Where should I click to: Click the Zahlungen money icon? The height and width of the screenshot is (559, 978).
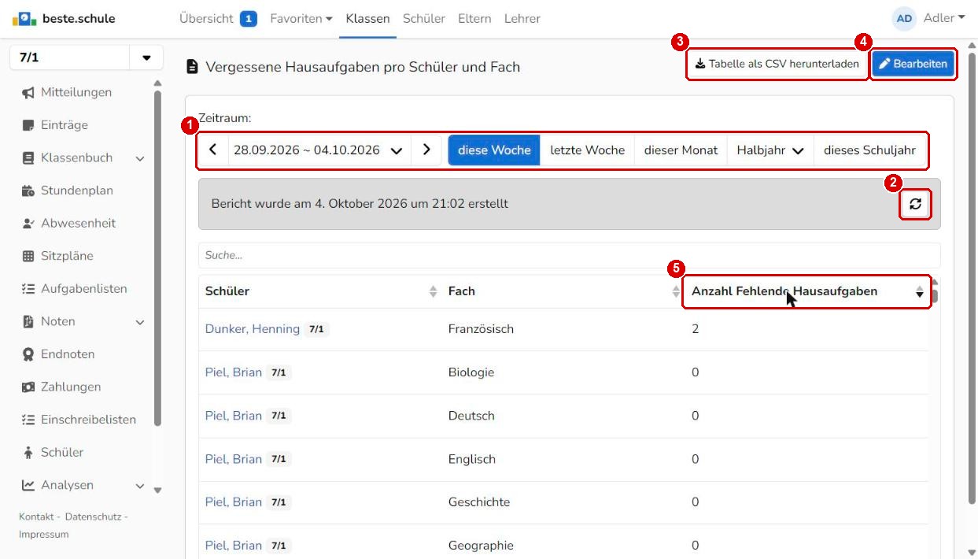tap(28, 387)
